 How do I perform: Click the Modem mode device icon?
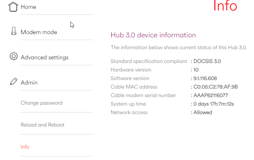13,32
